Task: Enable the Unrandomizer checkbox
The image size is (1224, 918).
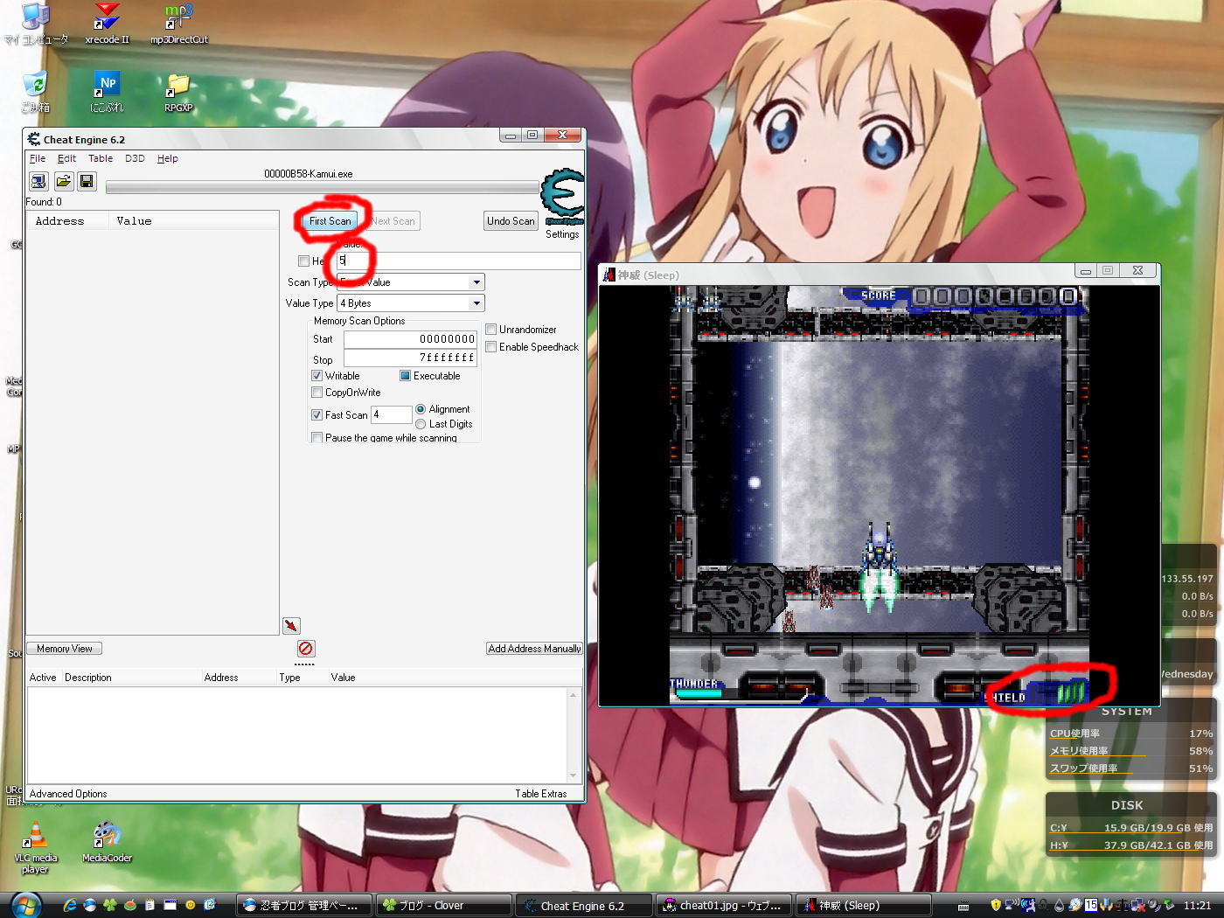Action: click(x=491, y=330)
